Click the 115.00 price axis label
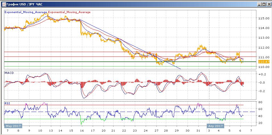 (263, 18)
